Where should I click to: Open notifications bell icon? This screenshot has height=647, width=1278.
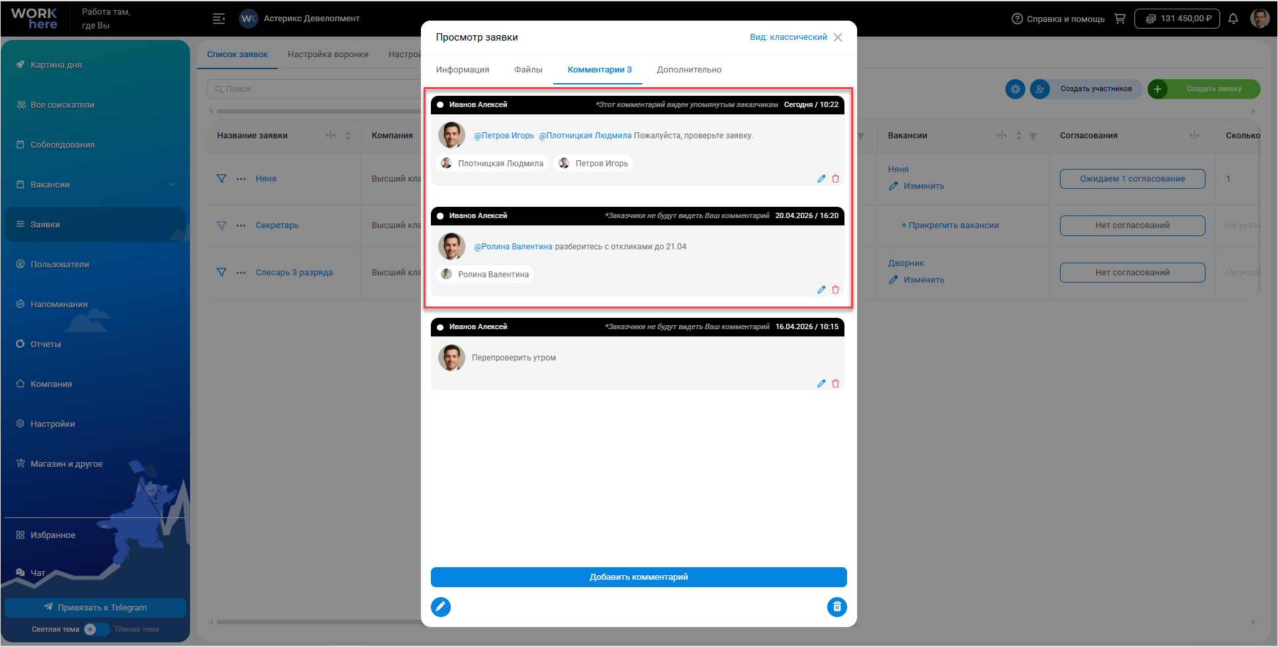click(1233, 19)
